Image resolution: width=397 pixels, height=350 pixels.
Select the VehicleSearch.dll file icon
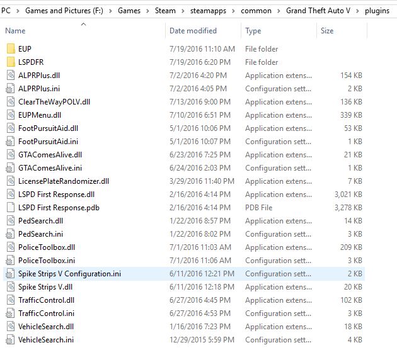tap(10, 327)
